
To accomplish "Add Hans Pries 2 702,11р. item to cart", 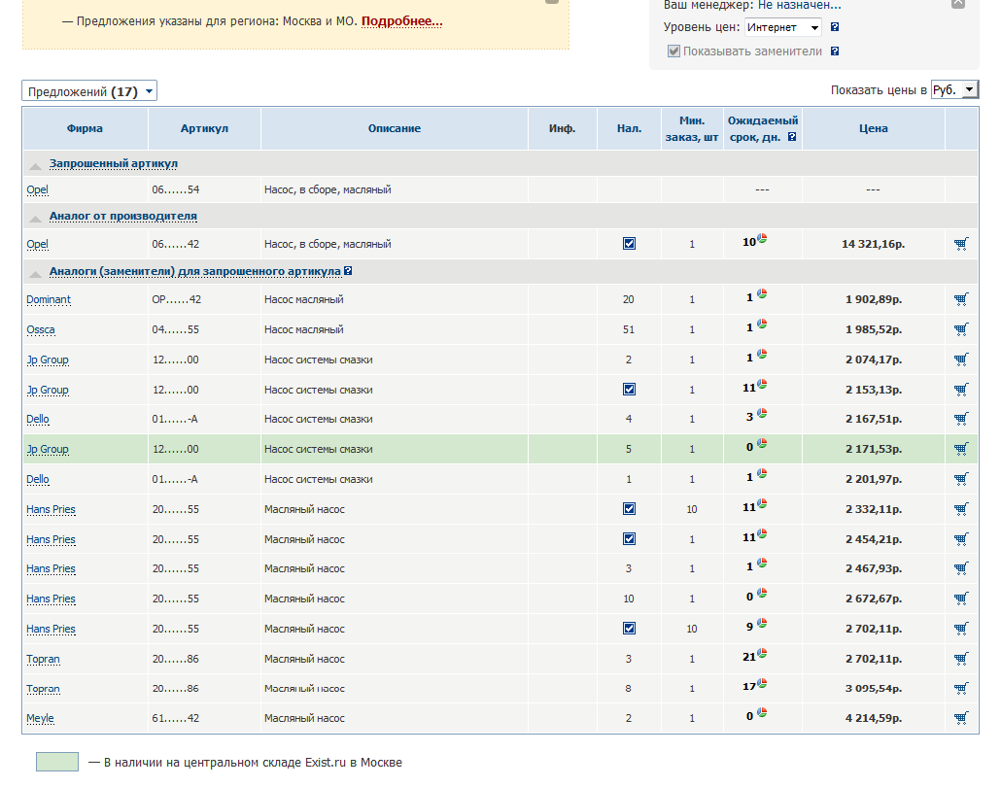I will 961,629.
